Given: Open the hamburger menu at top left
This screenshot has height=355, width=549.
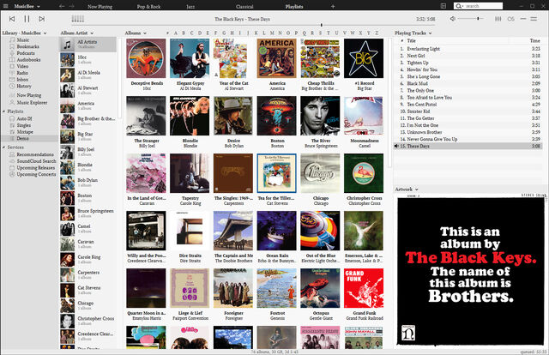Looking at the screenshot, I should [6, 6].
